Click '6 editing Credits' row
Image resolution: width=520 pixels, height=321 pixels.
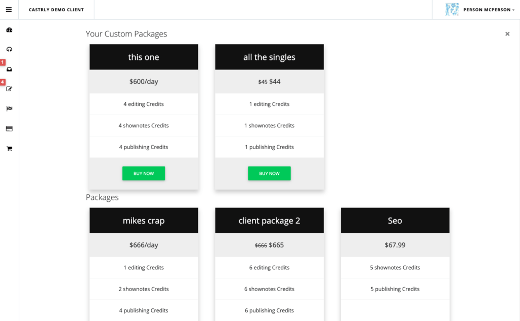pos(269,268)
